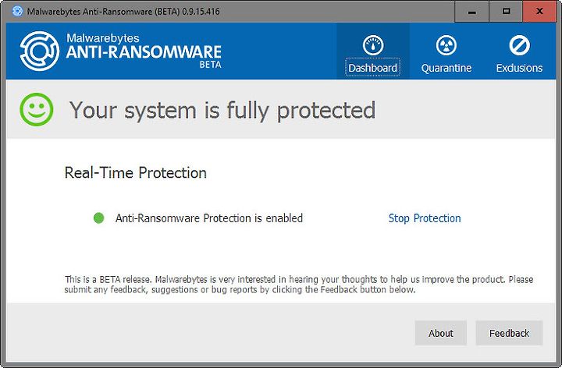Click the ANTI-RANSOMWARE BETA brand text

[x=144, y=55]
